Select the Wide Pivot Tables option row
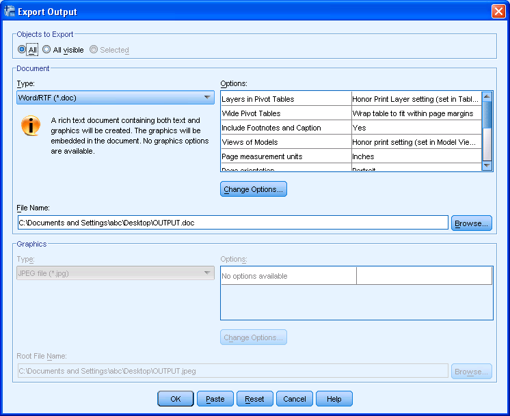This screenshot has width=510, height=416. click(x=286, y=113)
